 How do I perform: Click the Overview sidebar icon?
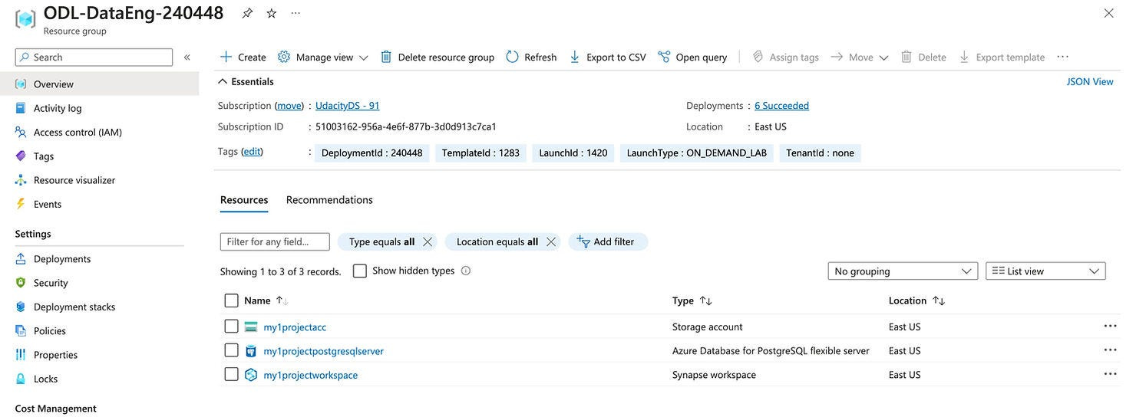pyautogui.click(x=21, y=84)
